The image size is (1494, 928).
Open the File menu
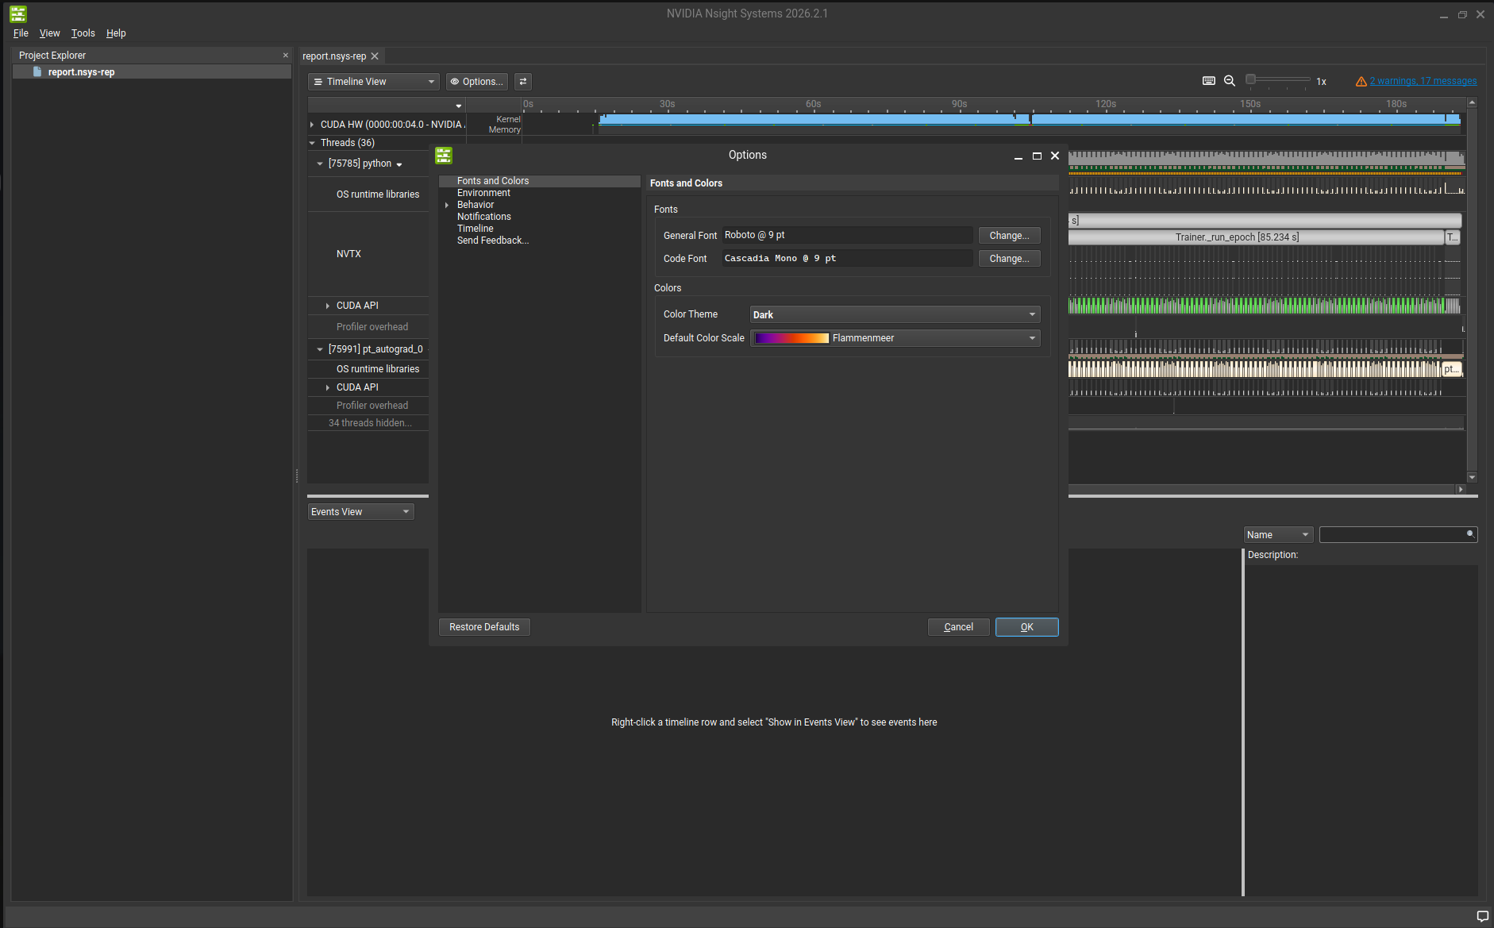click(x=21, y=33)
